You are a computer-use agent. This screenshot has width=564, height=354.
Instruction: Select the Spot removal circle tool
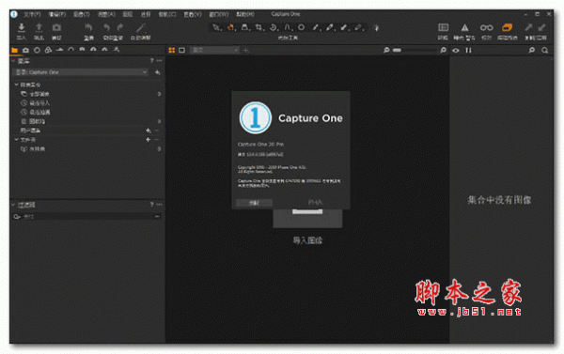pos(302,27)
